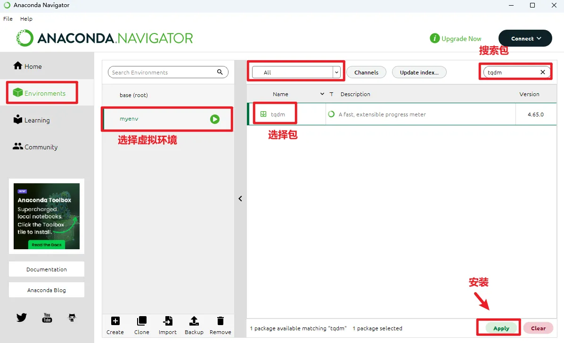The width and height of the screenshot is (564, 343).
Task: Click the Anaconda Toolbox ad thumbnail
Action: [46, 216]
